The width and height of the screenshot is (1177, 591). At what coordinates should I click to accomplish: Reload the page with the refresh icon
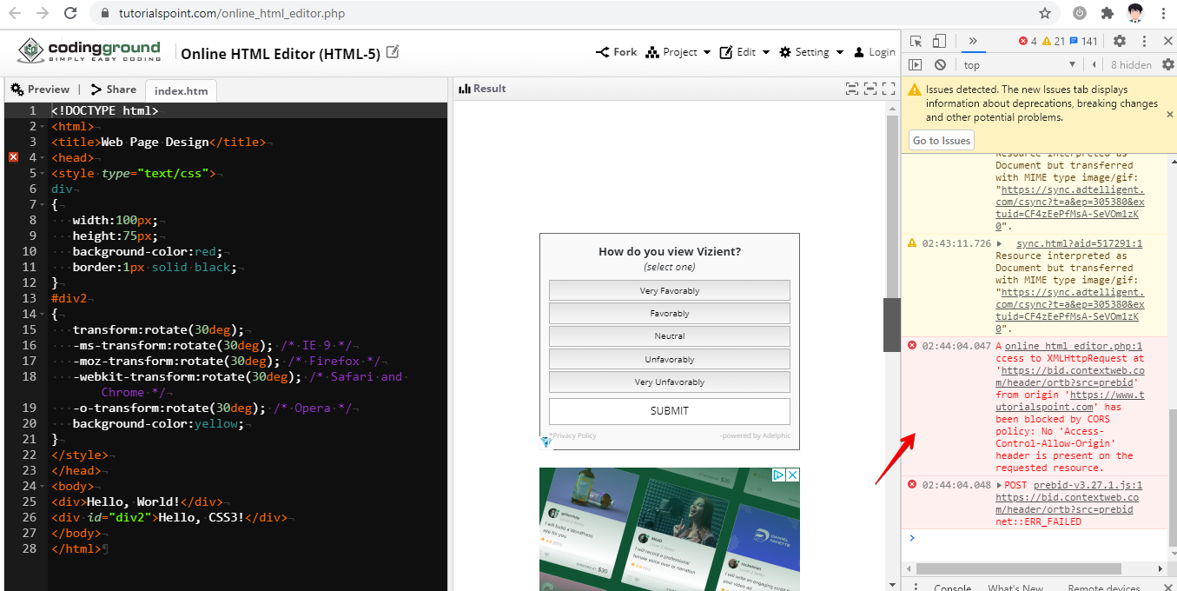click(71, 13)
